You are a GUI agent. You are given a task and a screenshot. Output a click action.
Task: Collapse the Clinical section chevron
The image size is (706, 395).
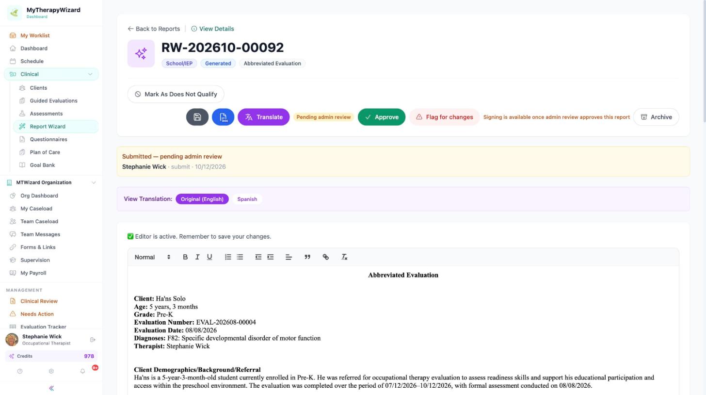[90, 74]
